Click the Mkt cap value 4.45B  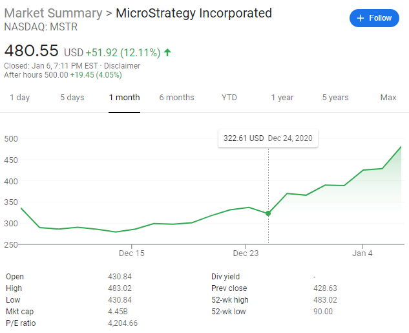click(x=118, y=312)
